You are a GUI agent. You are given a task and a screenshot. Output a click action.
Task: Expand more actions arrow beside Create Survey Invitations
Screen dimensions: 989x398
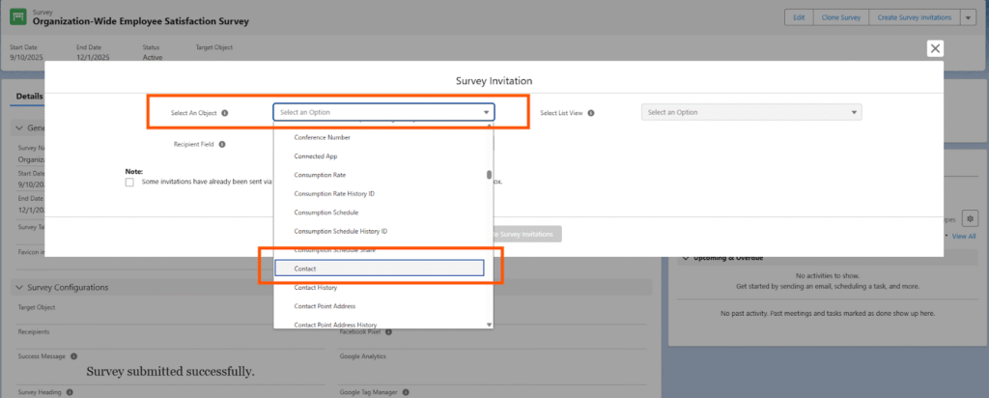click(969, 17)
